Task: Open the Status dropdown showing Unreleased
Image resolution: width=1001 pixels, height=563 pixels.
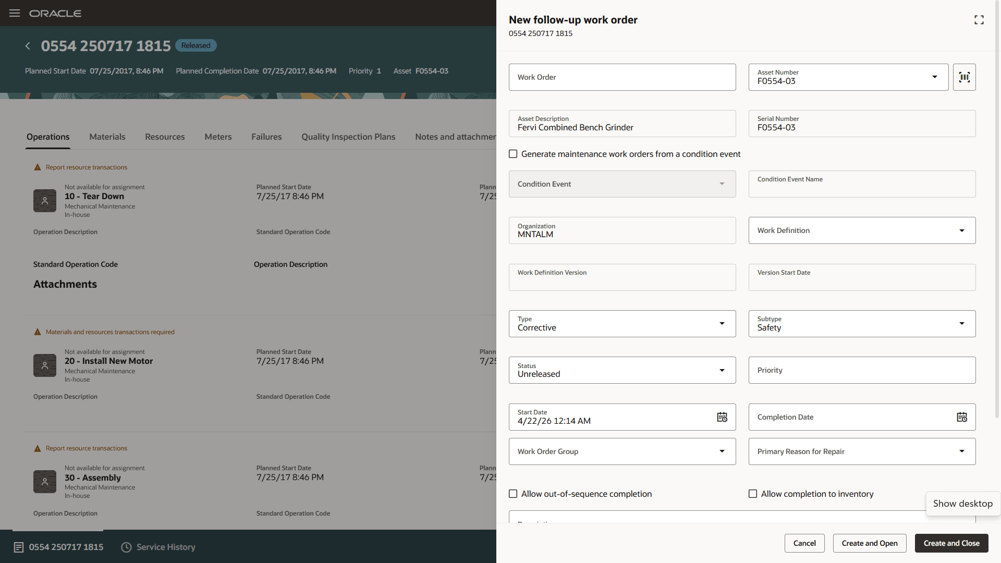Action: [x=722, y=370]
